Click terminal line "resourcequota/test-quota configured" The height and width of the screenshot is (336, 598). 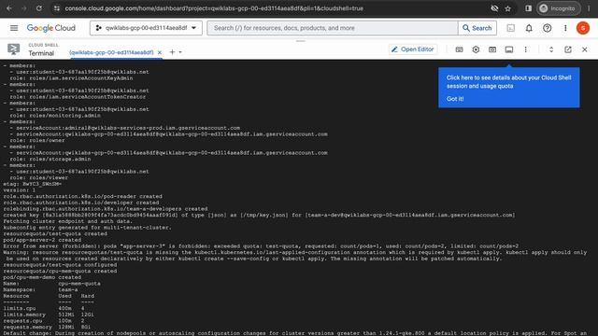pos(60,265)
